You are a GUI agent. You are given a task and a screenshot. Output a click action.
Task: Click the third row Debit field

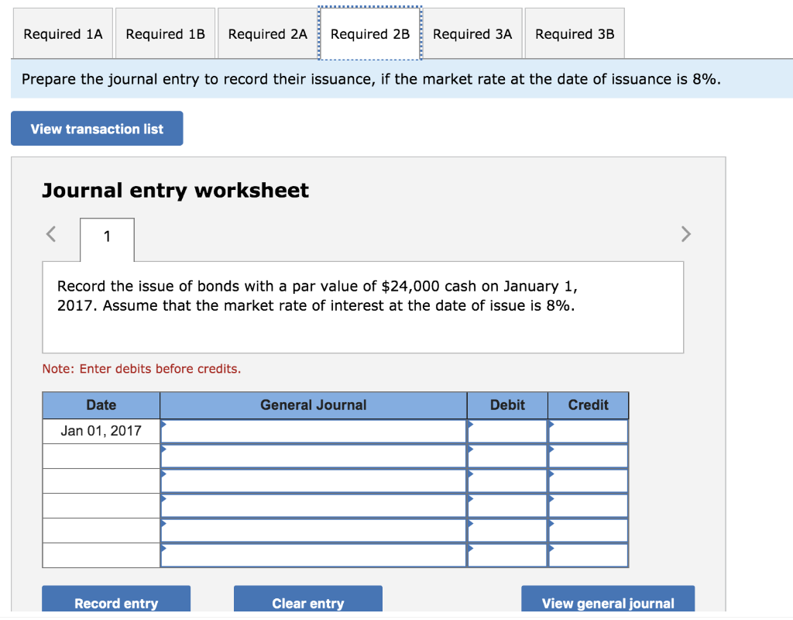point(507,480)
